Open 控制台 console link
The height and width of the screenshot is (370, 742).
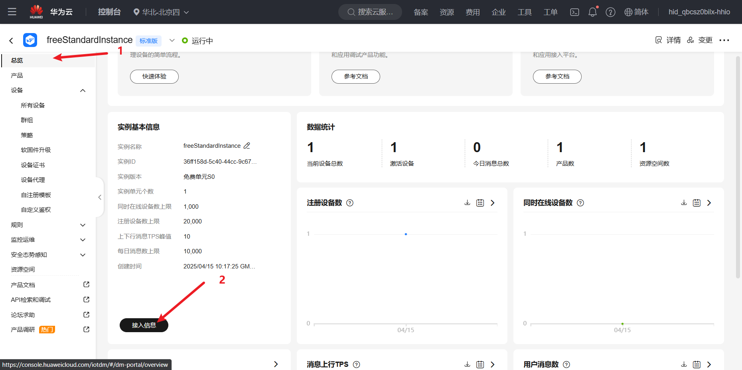(109, 12)
